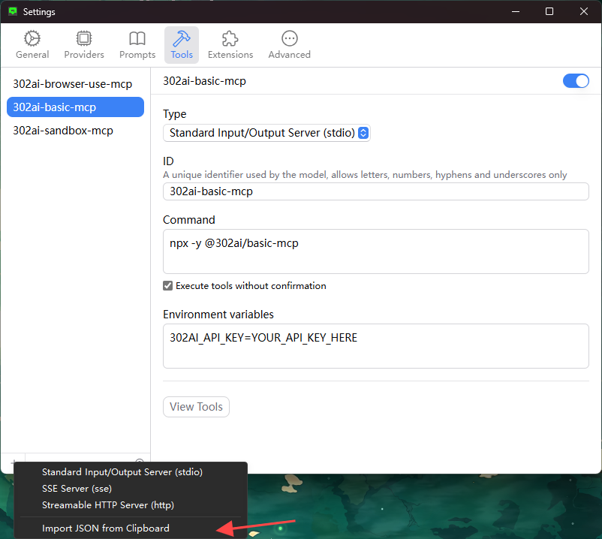This screenshot has width=602, height=539.
Task: Select Import JSON from Clipboard
Action: (x=131, y=528)
